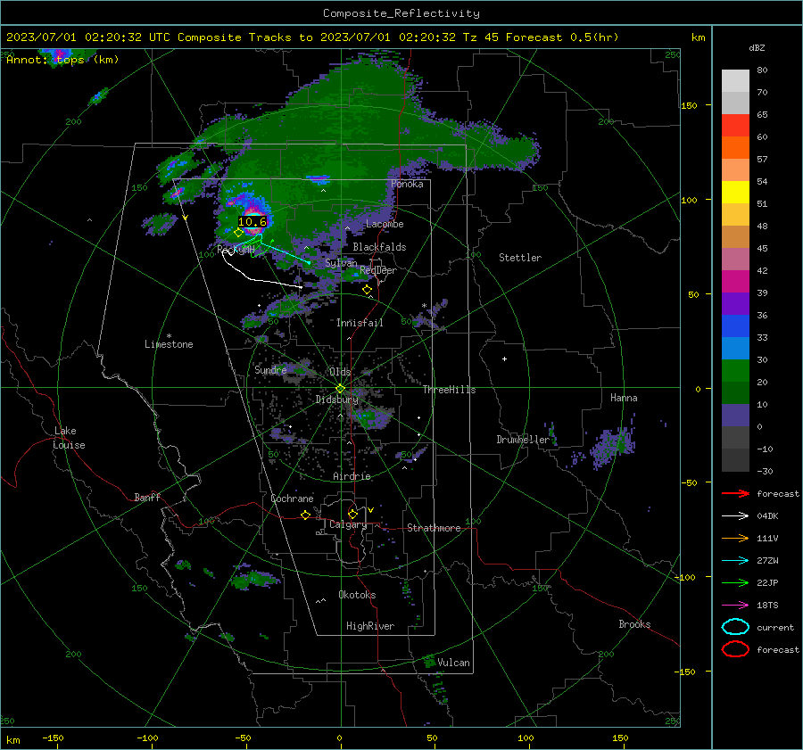Click the radar center diamond at Didsbury

point(340,389)
